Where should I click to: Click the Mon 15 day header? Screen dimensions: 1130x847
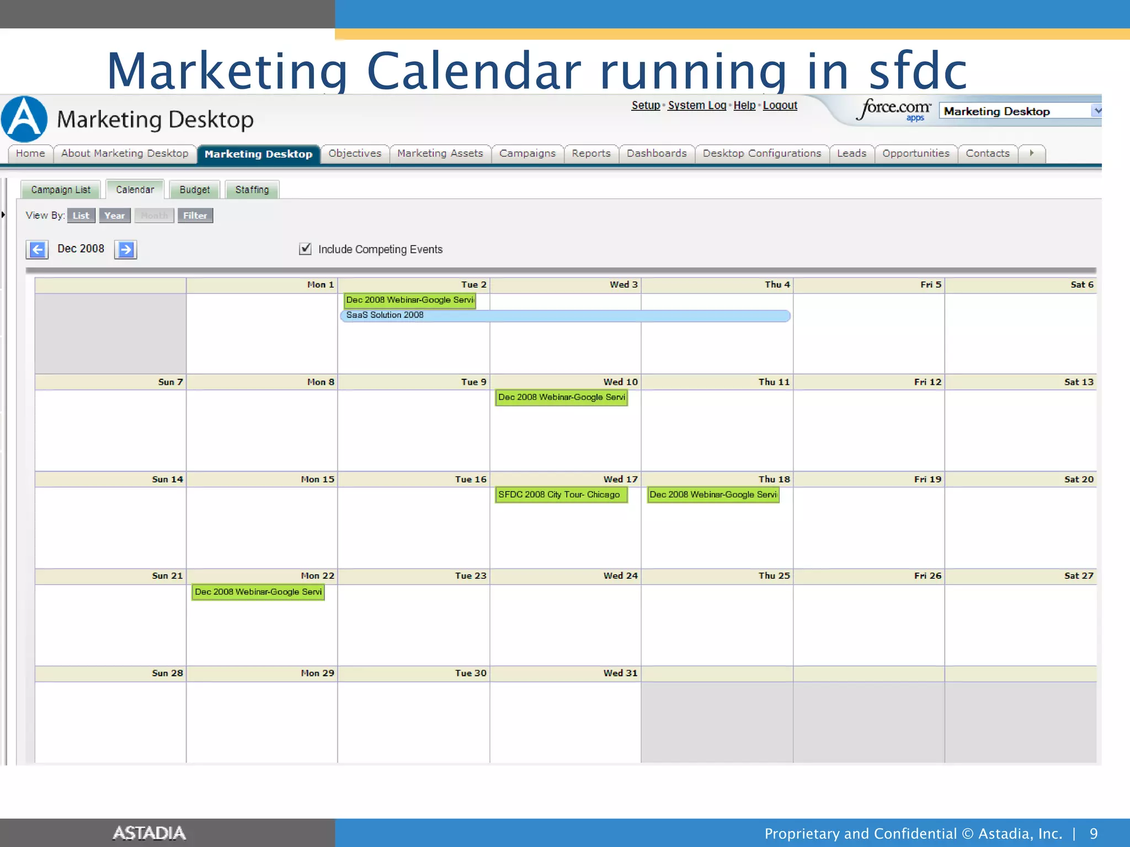click(262, 480)
